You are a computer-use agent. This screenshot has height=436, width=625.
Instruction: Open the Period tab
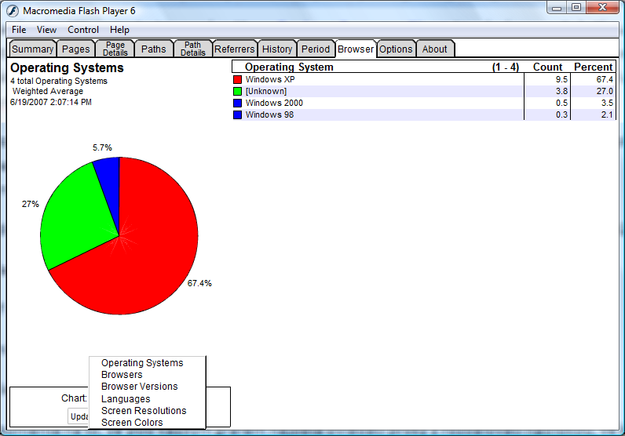(316, 49)
